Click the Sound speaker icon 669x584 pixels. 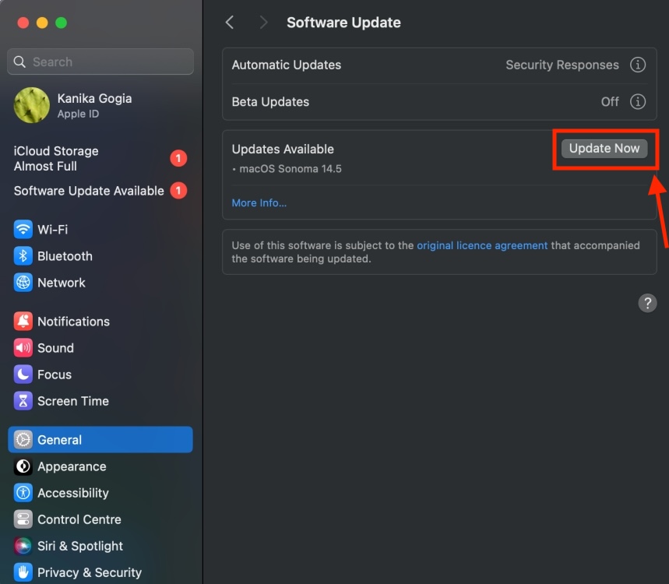[x=23, y=348]
